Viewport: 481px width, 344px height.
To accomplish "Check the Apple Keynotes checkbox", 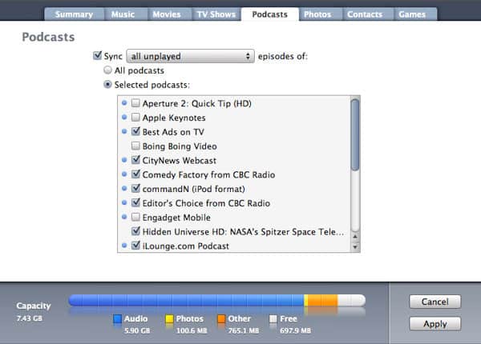I will coord(135,118).
